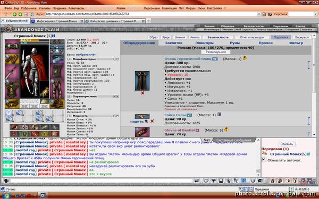Click the equipped sword weapon slot

click(12, 72)
